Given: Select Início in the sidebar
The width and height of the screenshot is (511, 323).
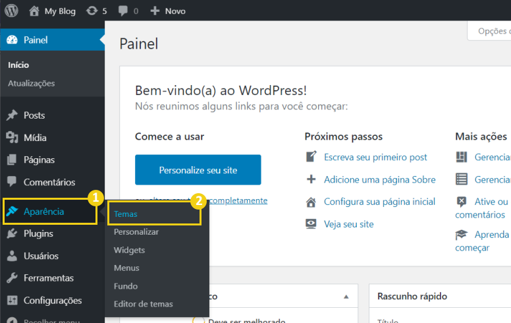Looking at the screenshot, I should (18, 65).
